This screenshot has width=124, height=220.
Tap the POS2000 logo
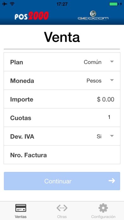pos(32,16)
